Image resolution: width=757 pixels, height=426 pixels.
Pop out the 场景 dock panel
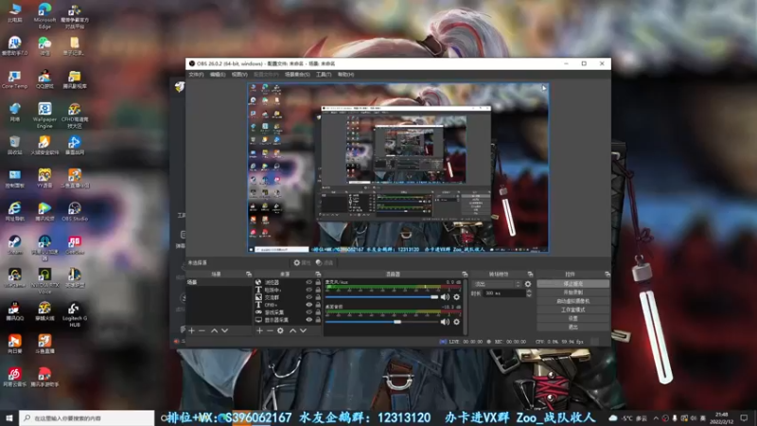coord(249,274)
